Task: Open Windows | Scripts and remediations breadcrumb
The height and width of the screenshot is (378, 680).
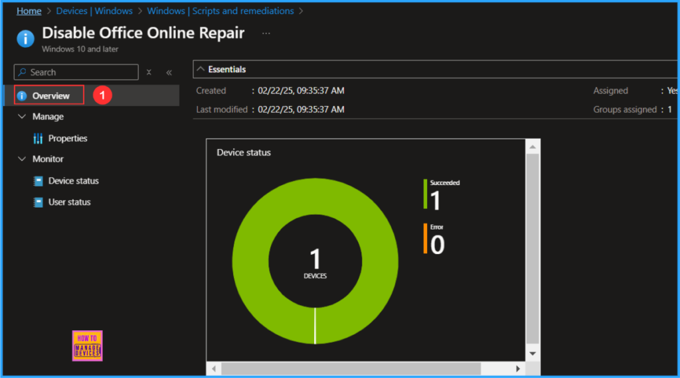Action: click(x=220, y=11)
